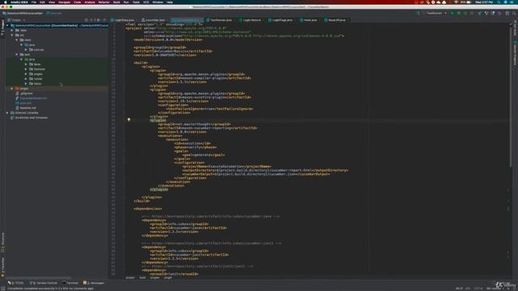Click 'plugins' breadcrumb below editor
This screenshot has width=518, height=291.
[155, 278]
